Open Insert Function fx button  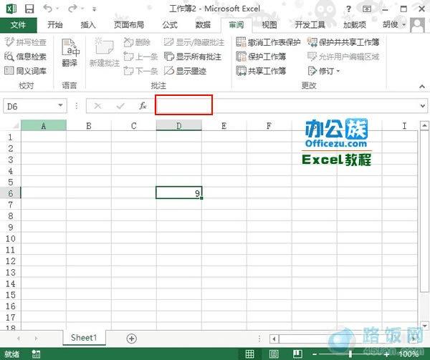click(143, 106)
